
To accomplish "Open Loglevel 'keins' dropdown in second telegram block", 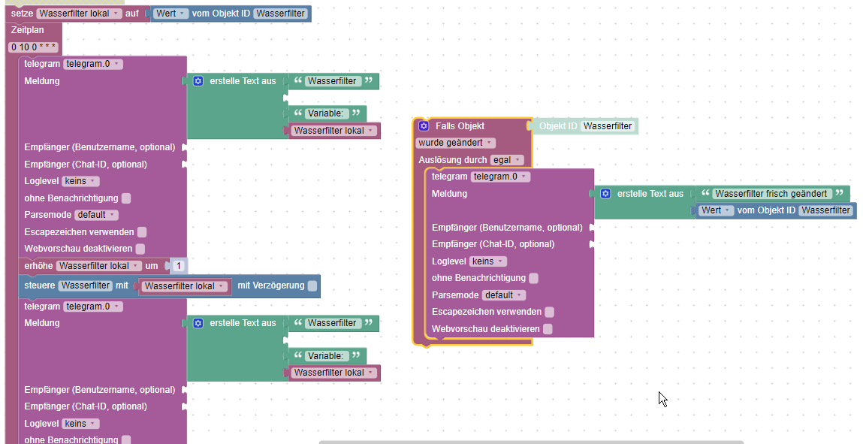I will 80,424.
